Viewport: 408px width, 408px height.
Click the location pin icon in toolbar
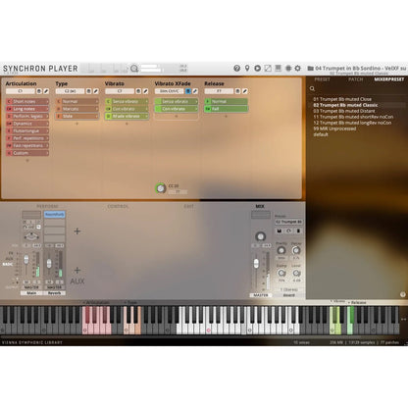coord(247,68)
